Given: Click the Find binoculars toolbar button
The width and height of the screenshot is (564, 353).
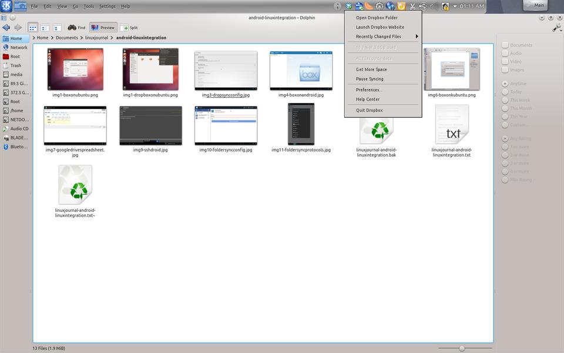Looking at the screenshot, I should pyautogui.click(x=76, y=28).
